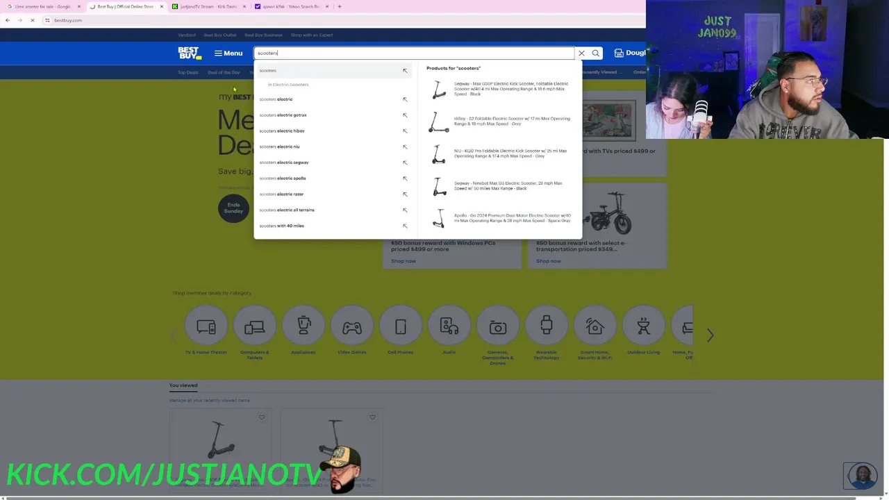Select suggestion 'scooters with 40 miles'
This screenshot has width=889, height=500.
(281, 226)
